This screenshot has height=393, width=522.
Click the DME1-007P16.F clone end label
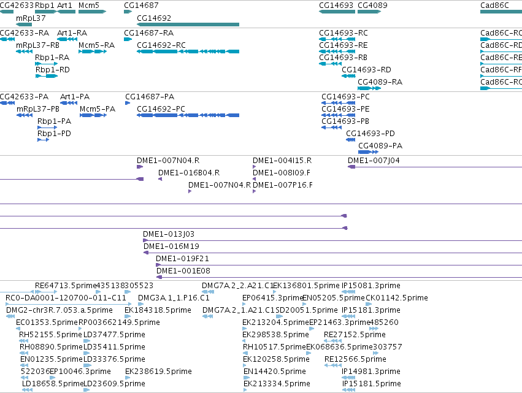click(283, 185)
